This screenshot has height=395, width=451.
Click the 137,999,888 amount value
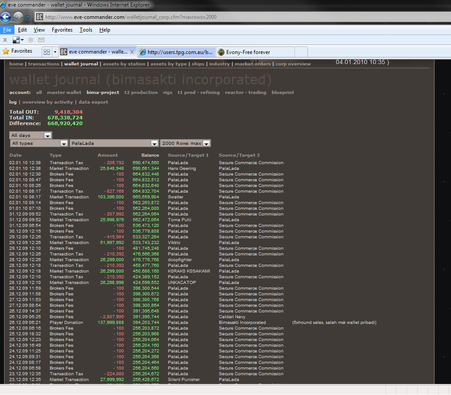tap(111, 322)
